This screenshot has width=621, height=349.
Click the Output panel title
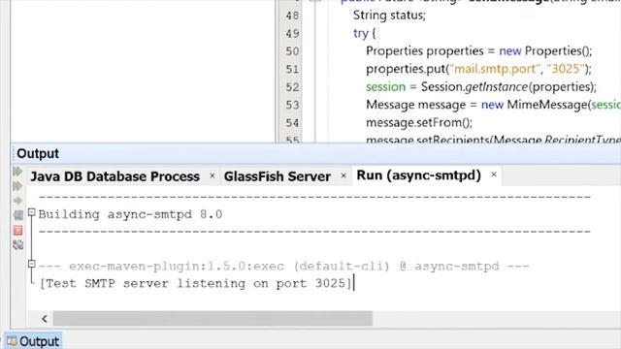coord(38,153)
